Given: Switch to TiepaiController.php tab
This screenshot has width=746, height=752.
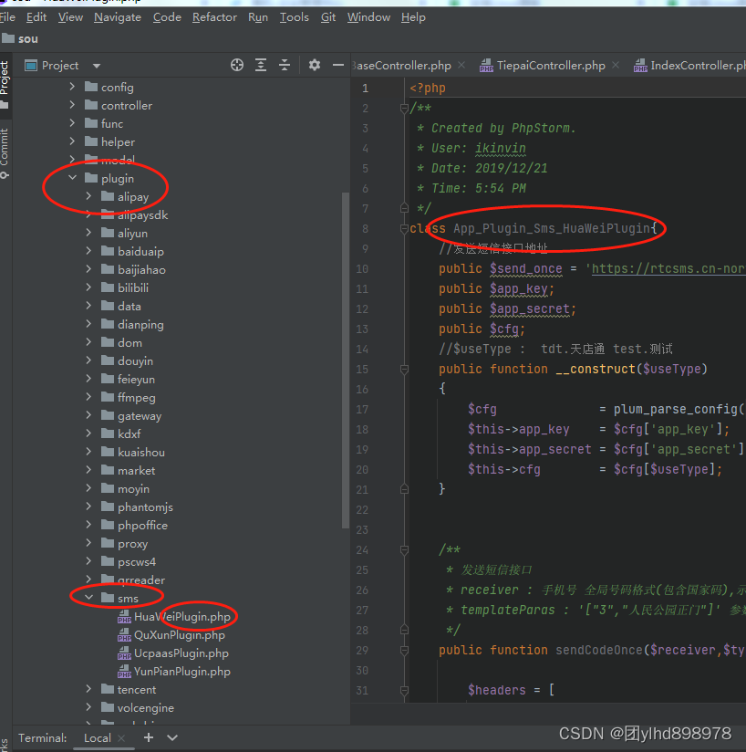Looking at the screenshot, I should pyautogui.click(x=551, y=65).
